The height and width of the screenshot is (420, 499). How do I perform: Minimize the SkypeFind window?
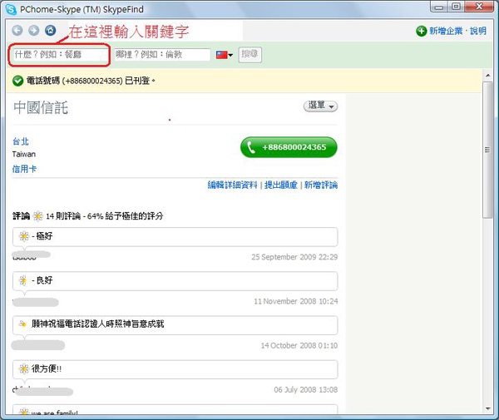[439, 7]
